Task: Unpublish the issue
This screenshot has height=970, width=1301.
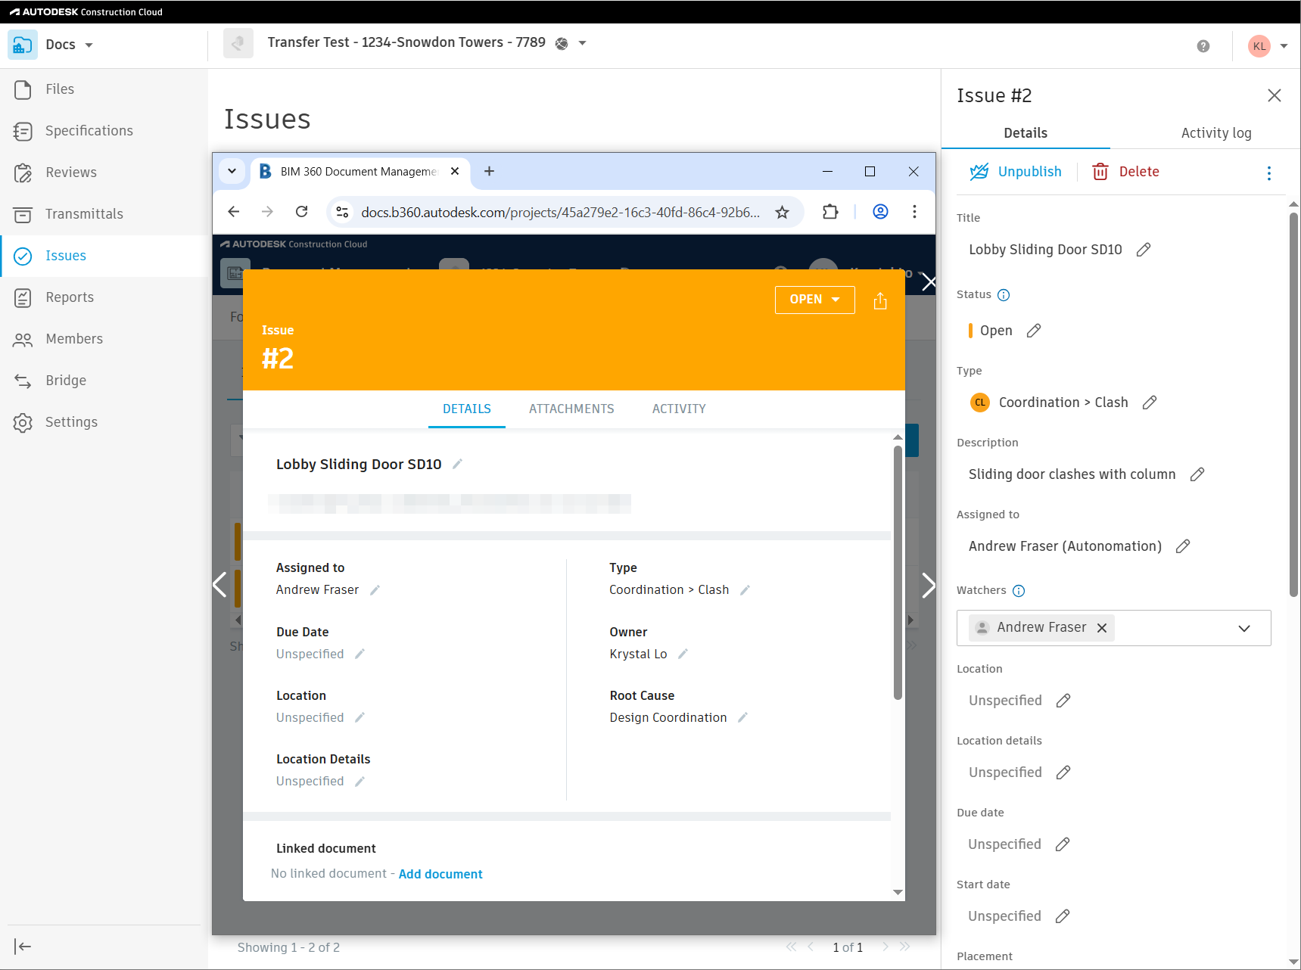Action: [x=1016, y=172]
